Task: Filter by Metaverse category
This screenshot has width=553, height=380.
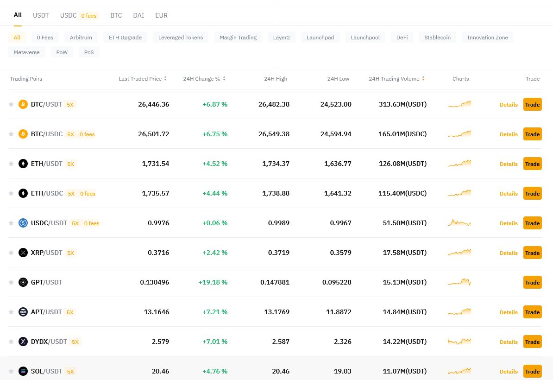Action: (x=26, y=52)
